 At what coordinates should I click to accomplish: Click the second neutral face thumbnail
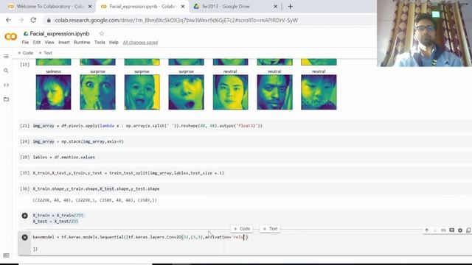(x=274, y=92)
